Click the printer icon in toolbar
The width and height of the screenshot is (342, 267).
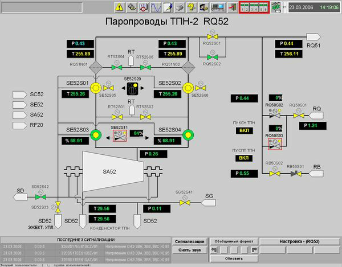pyautogui.click(x=180, y=7)
